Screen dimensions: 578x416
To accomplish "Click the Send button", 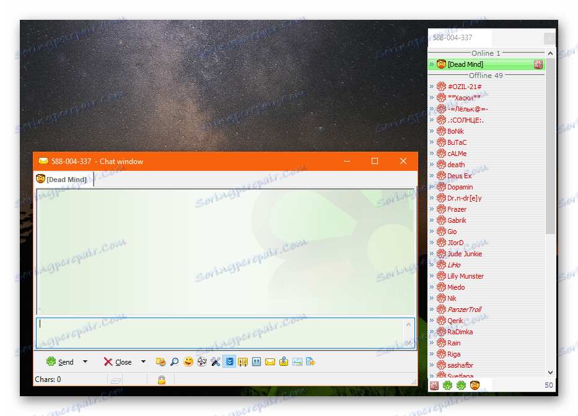I will 61,362.
